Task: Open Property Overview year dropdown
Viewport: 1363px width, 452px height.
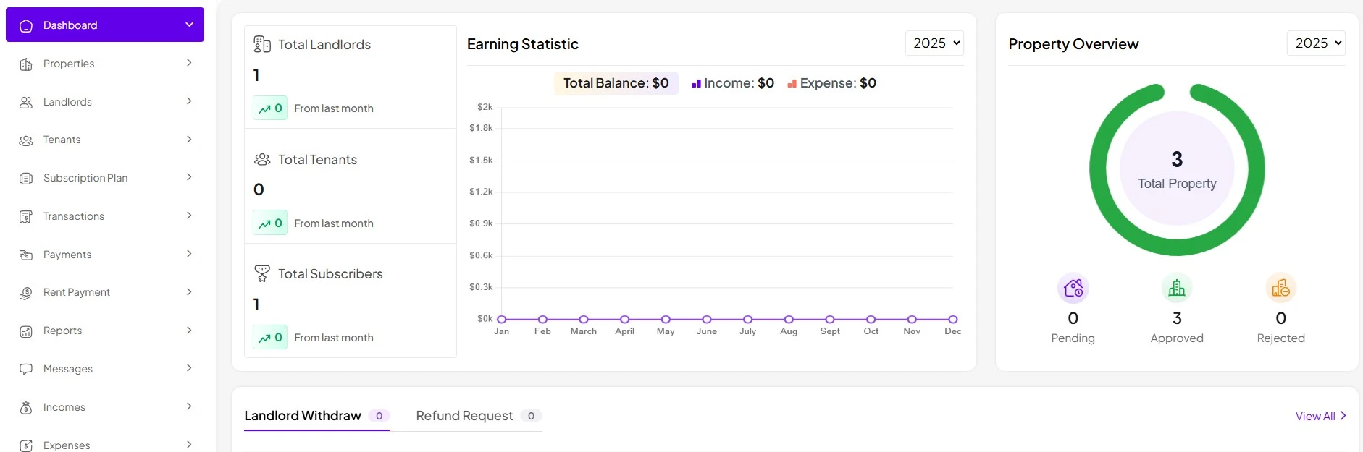Action: [1315, 43]
